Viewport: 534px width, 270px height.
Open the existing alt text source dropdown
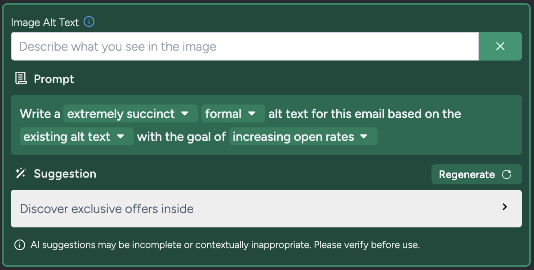coord(76,136)
